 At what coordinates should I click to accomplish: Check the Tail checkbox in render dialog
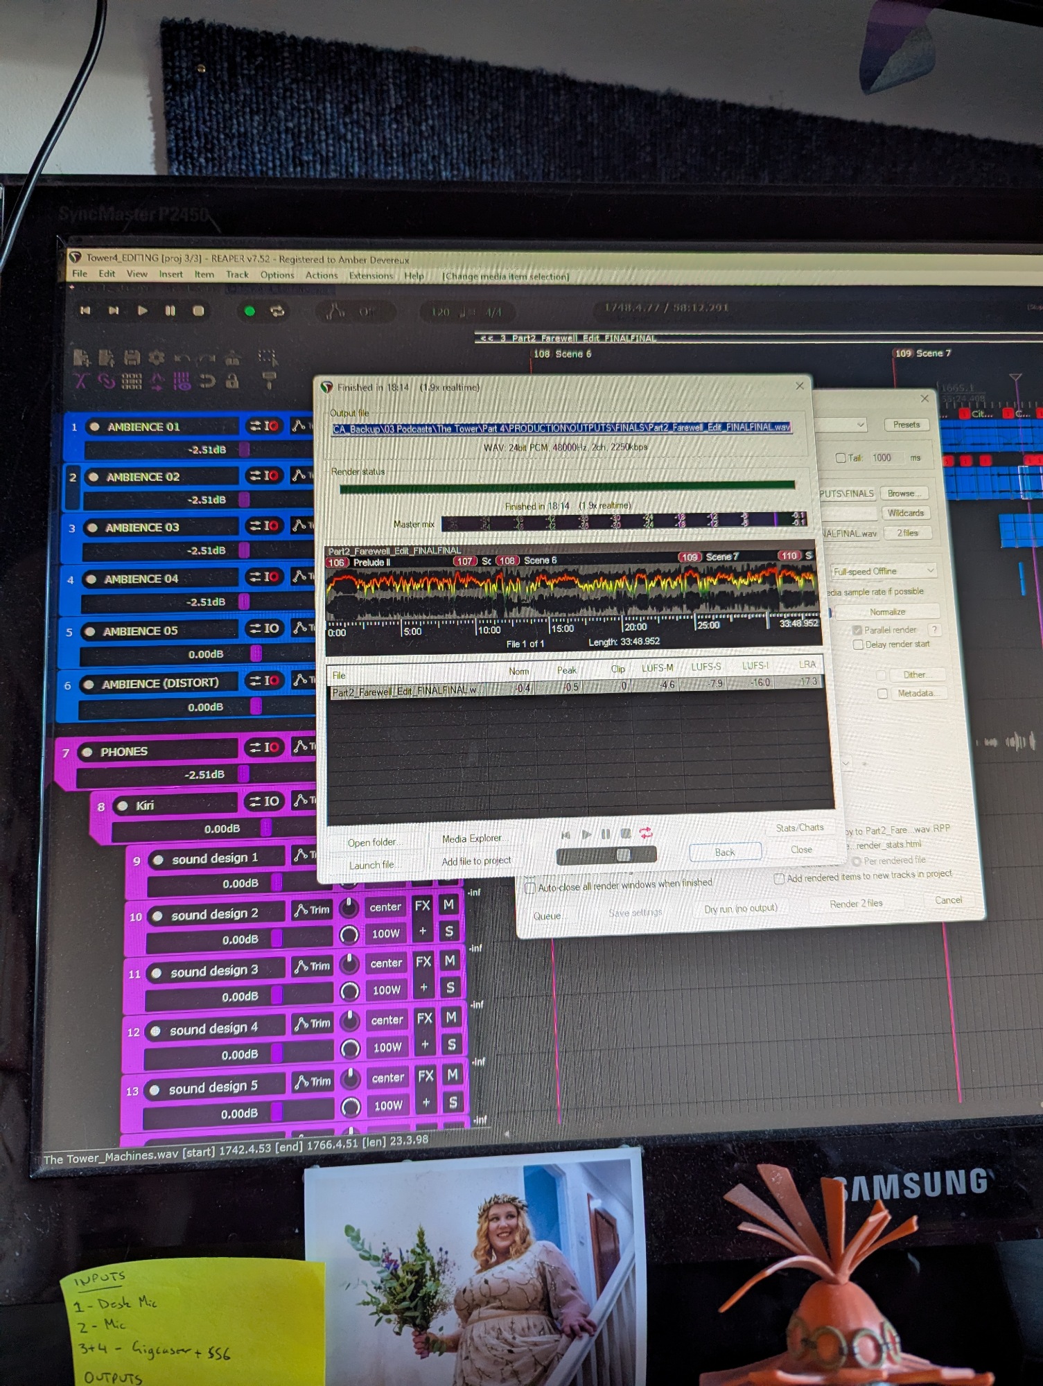[x=841, y=458]
